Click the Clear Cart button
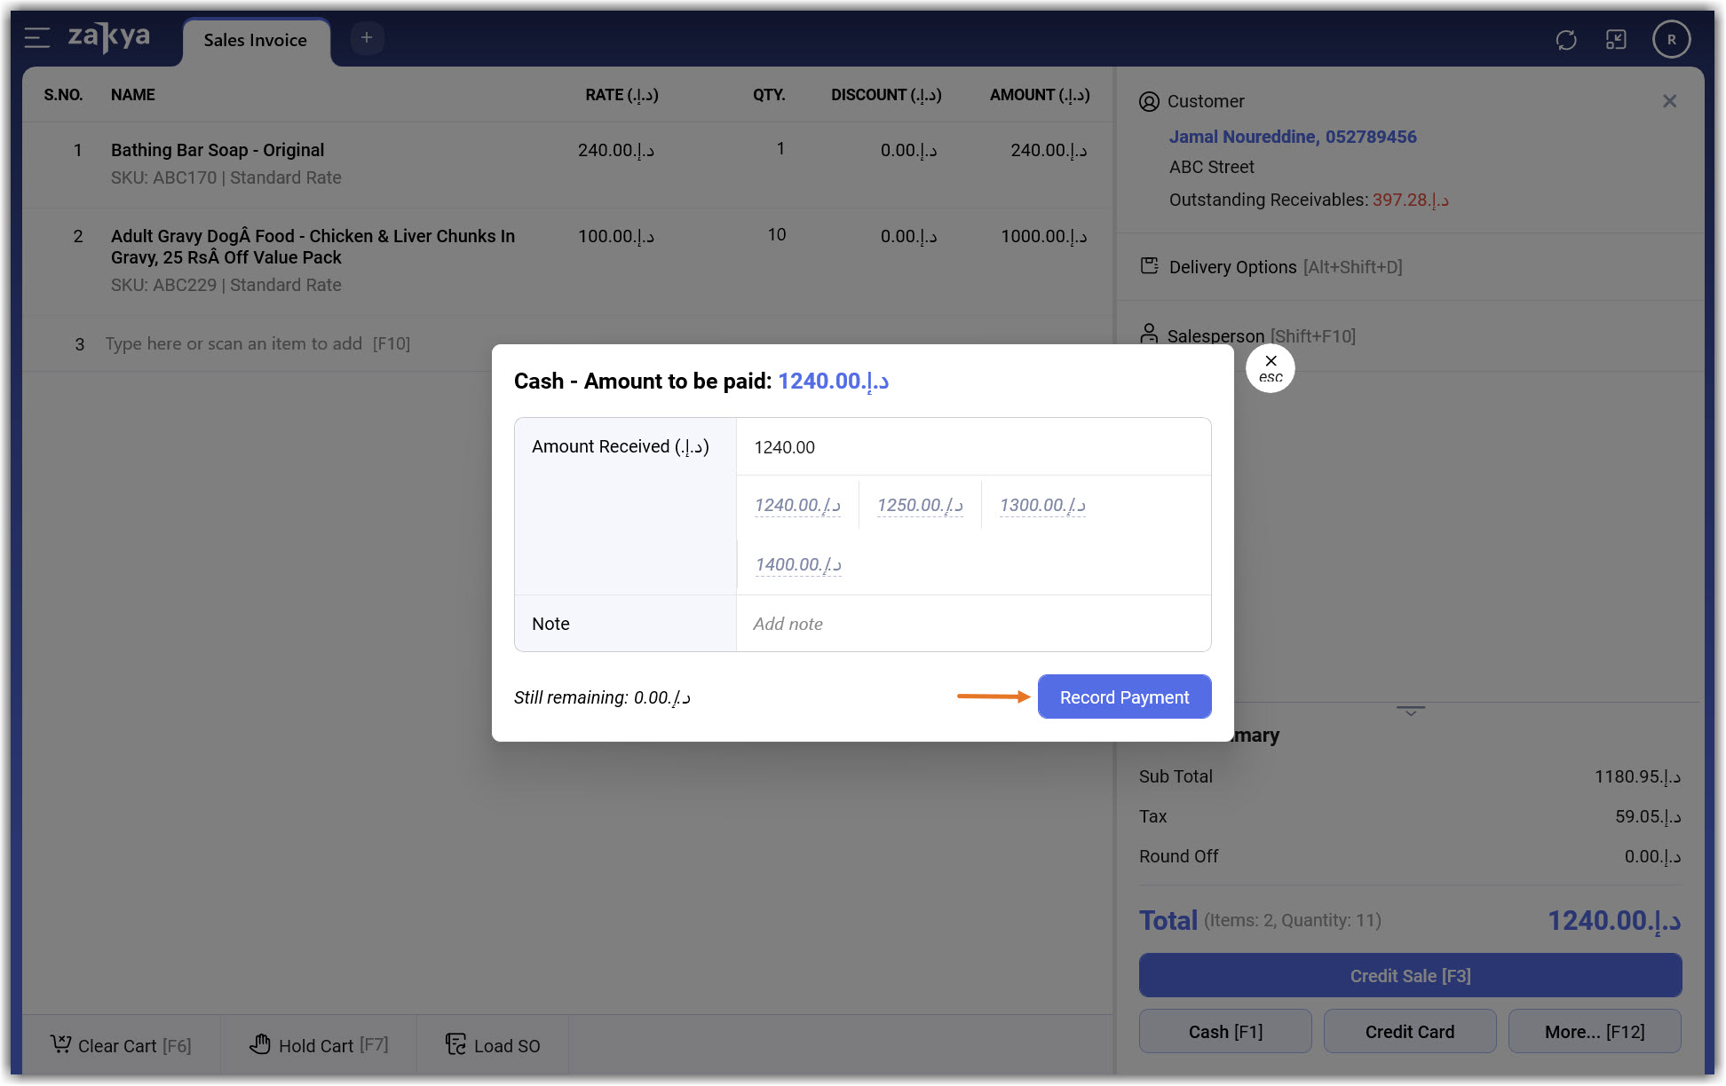 122,1045
